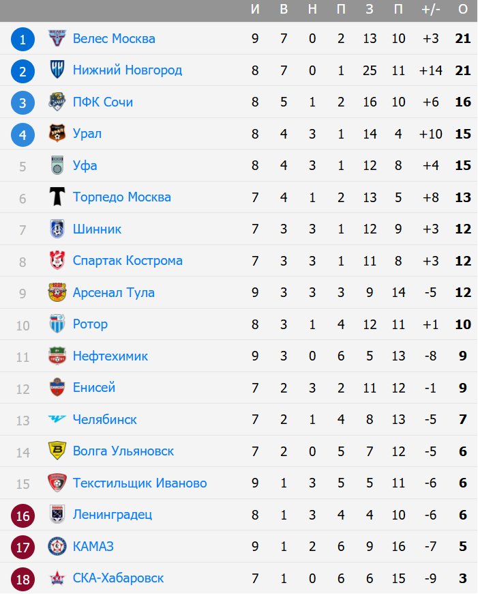Viewport: 478px width, 594px height.
Task: Open the Спартак Кострома team link
Action: pyautogui.click(x=128, y=261)
